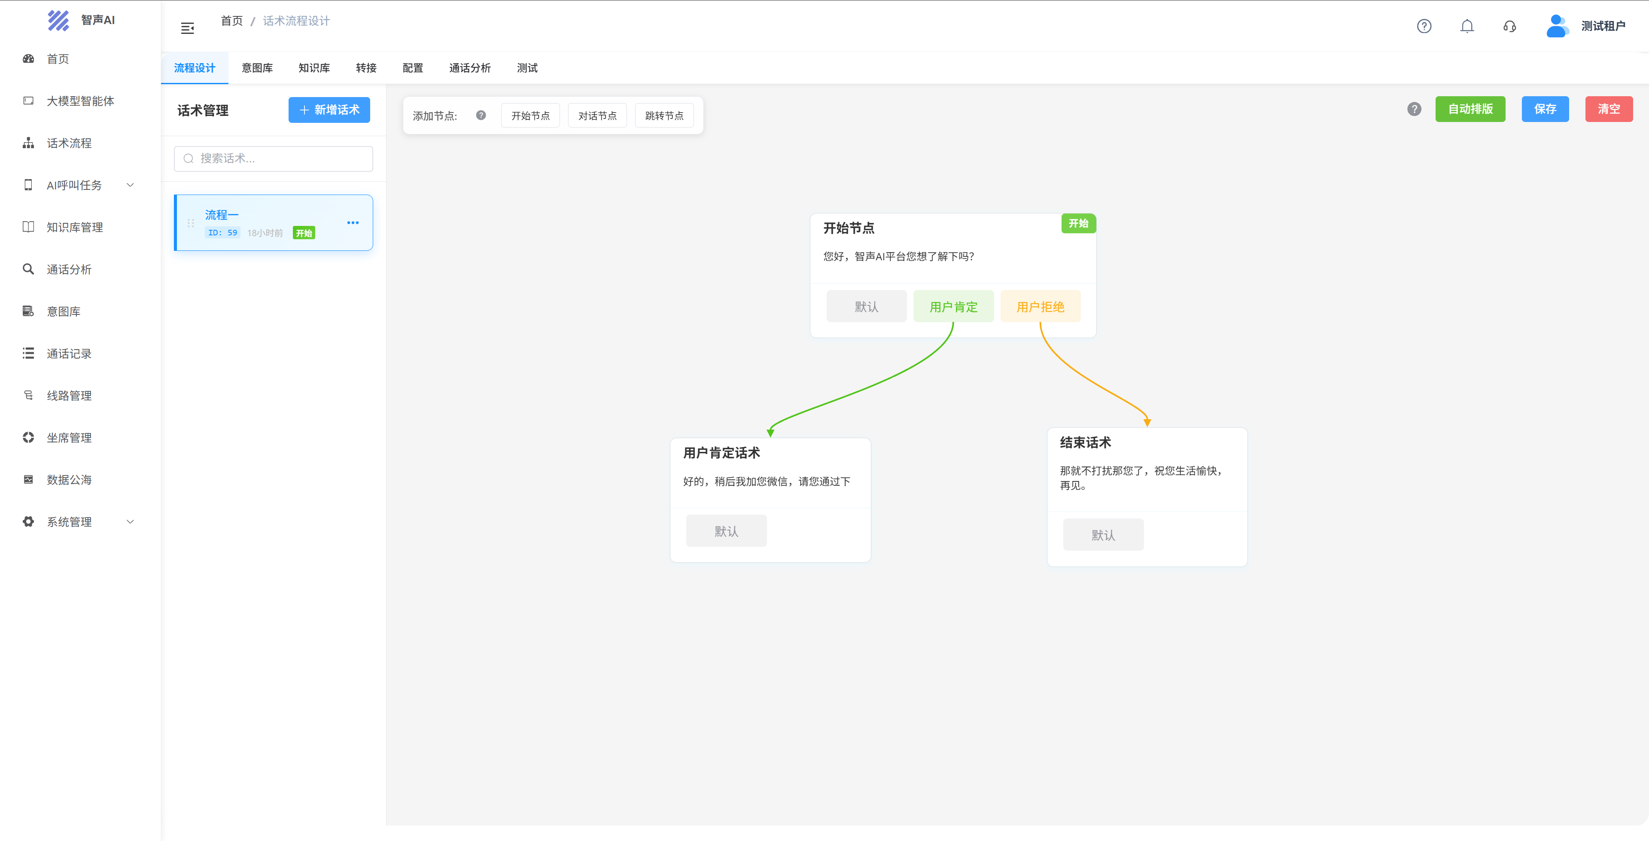Click the red 清空 button

click(1608, 109)
